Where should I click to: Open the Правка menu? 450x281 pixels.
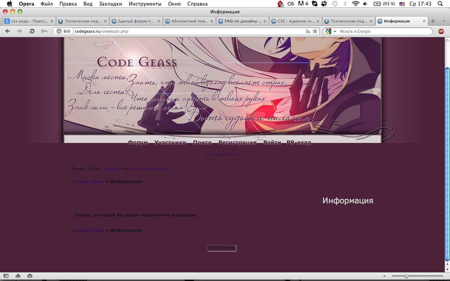pyautogui.click(x=68, y=4)
